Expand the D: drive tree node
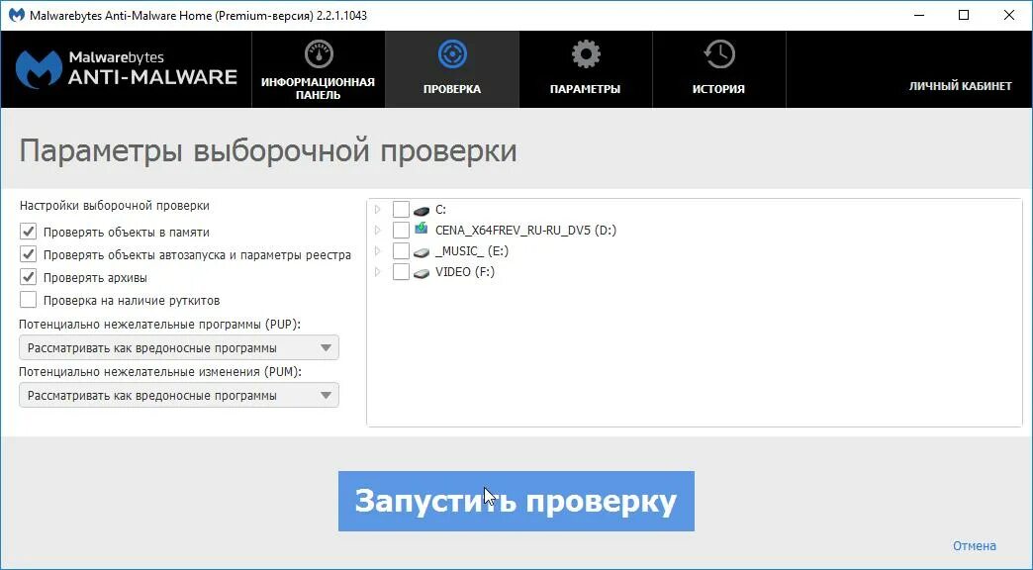1033x570 pixels. pos(378,230)
